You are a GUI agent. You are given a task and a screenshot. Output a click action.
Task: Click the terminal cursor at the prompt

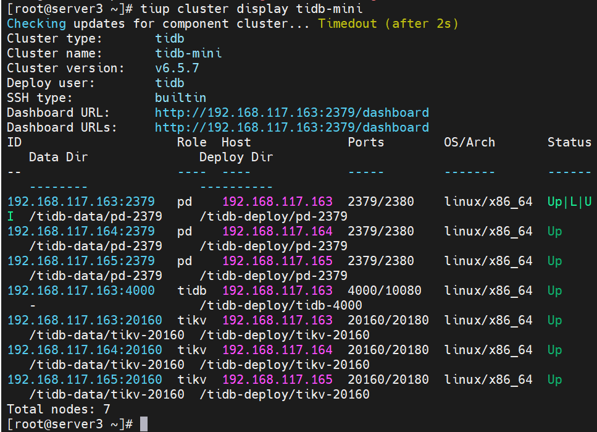pos(143,424)
